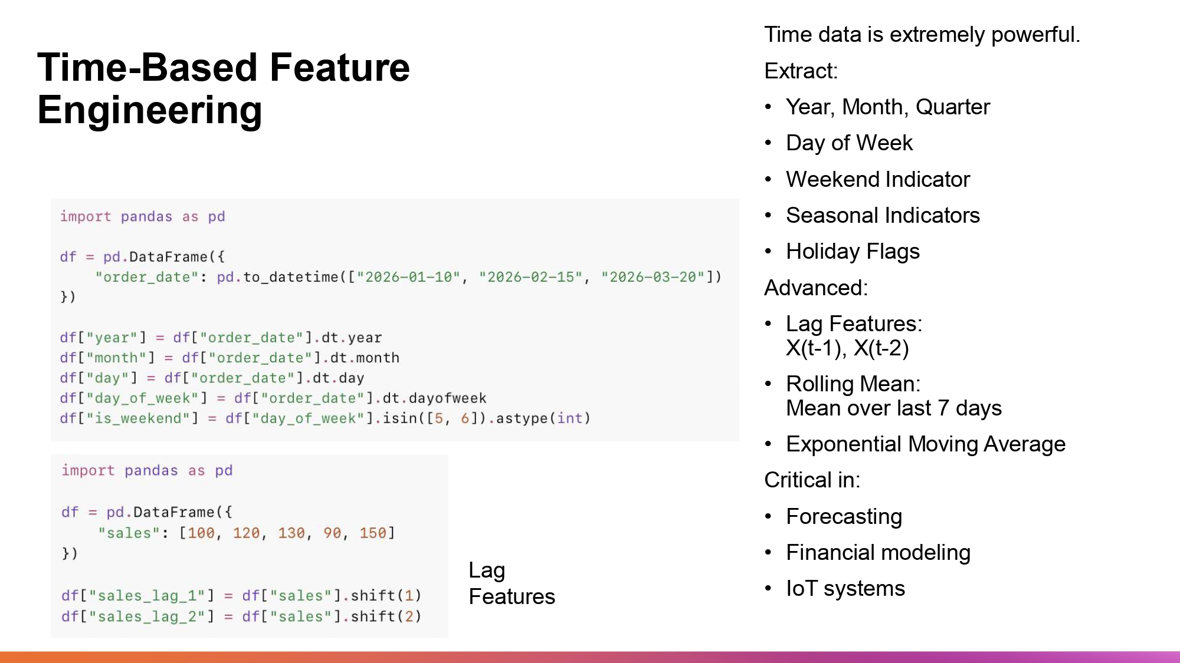1180x663 pixels.
Task: Click the "Day of Week" bullet
Action: pos(849,143)
